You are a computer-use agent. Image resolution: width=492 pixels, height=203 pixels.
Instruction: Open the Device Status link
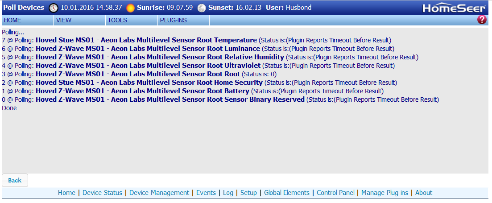[102, 193]
